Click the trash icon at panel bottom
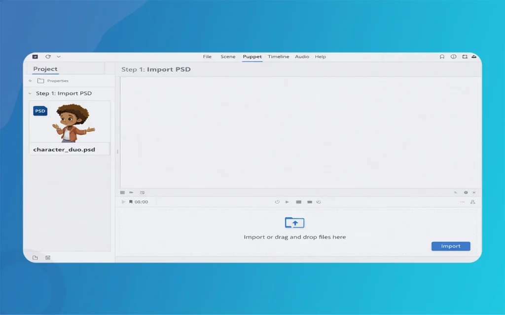The width and height of the screenshot is (505, 315). (48, 257)
